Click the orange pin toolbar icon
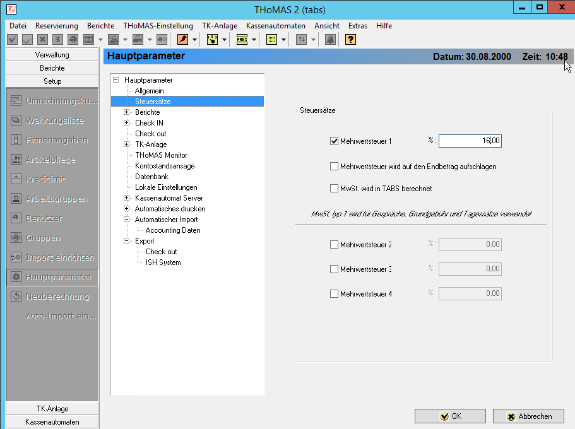The height and width of the screenshot is (429, 575). coord(182,39)
